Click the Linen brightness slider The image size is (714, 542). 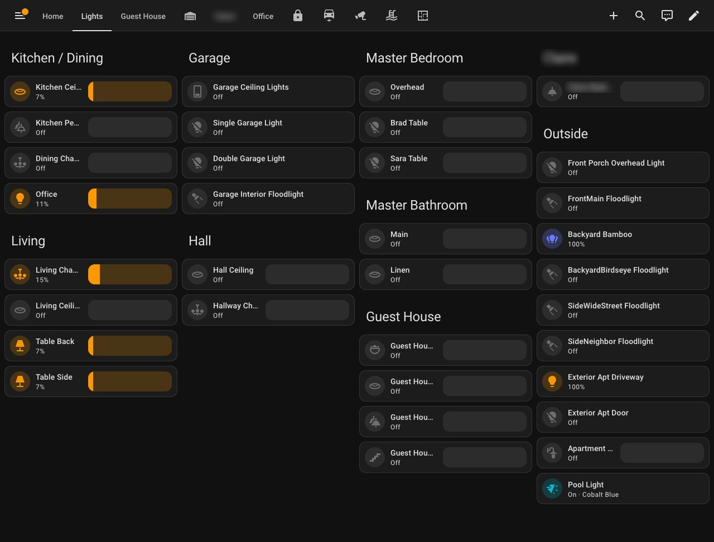485,274
